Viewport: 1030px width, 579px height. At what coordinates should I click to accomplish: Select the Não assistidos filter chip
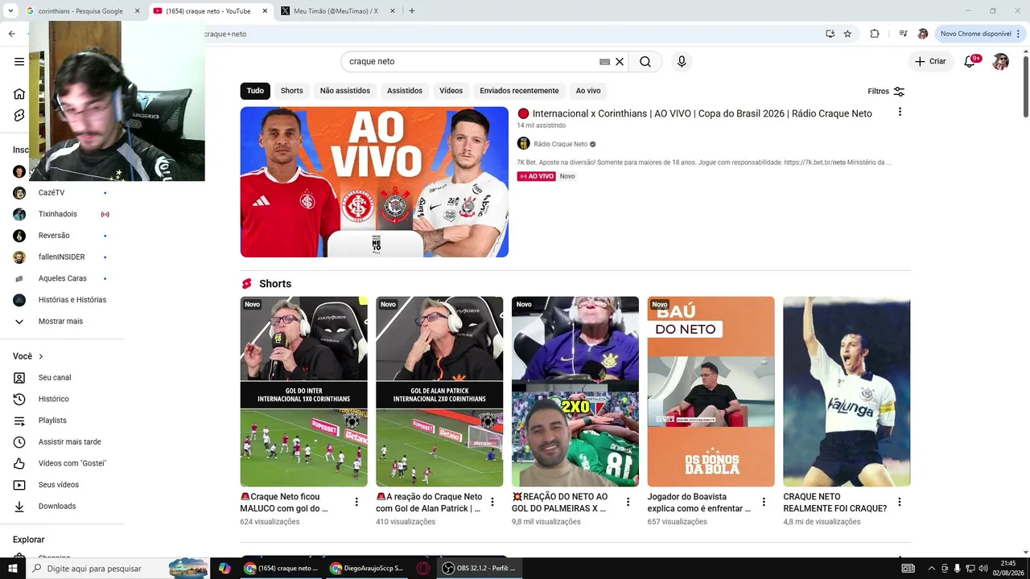pos(345,91)
